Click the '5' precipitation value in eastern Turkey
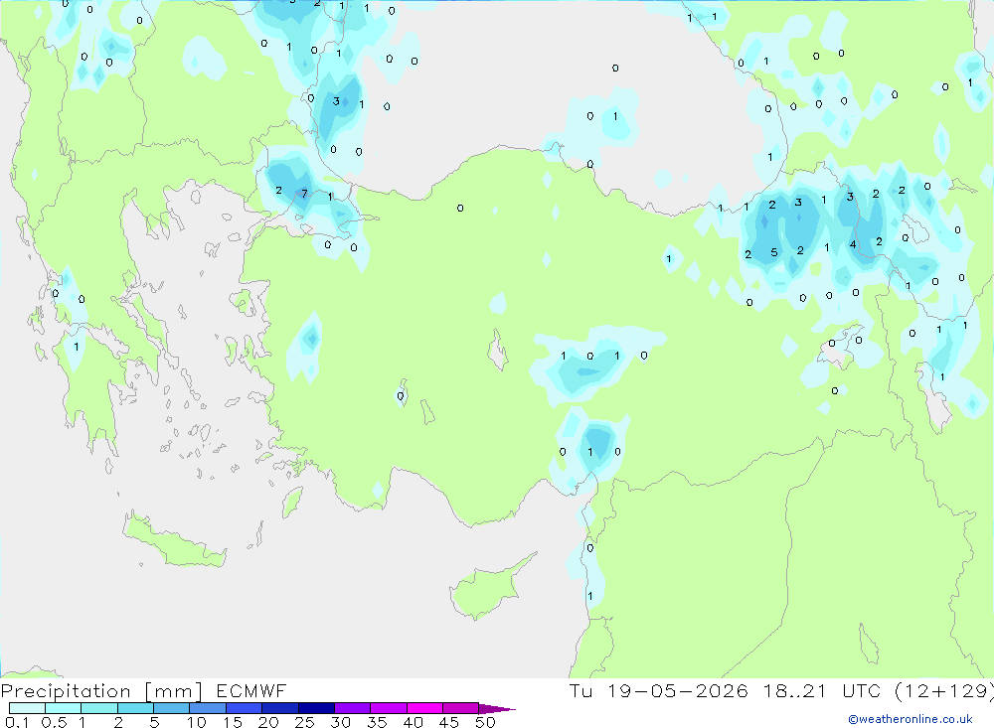 tap(774, 252)
